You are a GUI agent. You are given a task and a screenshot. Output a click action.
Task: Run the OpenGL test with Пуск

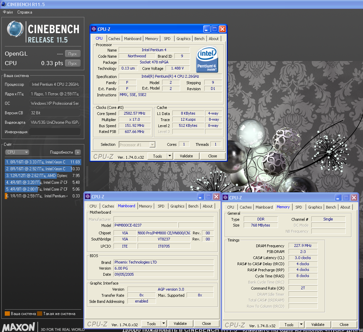click(x=73, y=54)
